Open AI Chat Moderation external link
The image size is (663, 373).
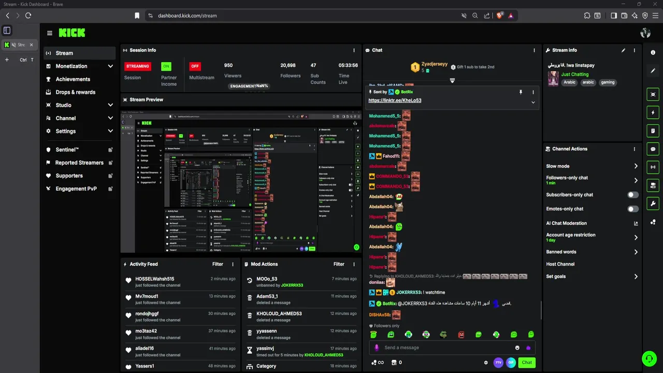coord(636,223)
